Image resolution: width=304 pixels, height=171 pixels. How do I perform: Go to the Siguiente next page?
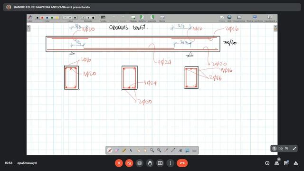tap(152, 19)
